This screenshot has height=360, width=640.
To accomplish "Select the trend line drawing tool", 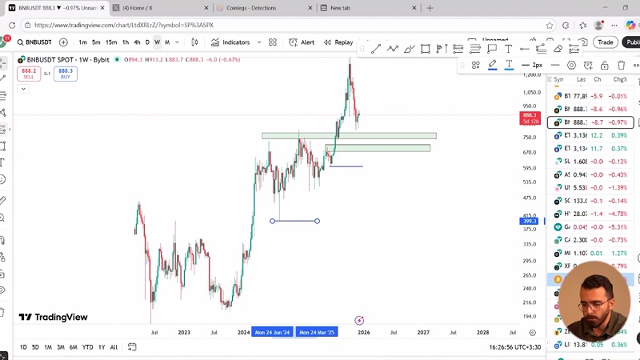I will pyautogui.click(x=376, y=49).
